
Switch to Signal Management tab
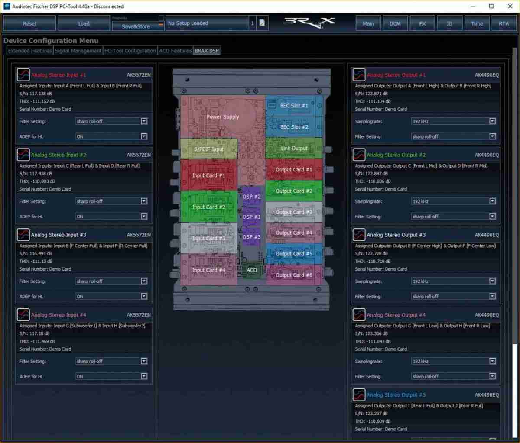pos(78,51)
